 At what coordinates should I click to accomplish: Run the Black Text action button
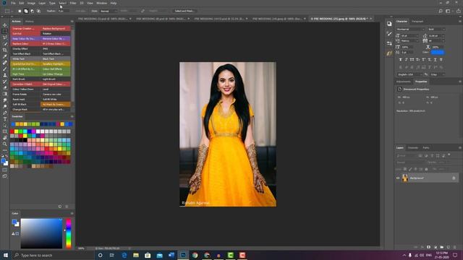56,59
